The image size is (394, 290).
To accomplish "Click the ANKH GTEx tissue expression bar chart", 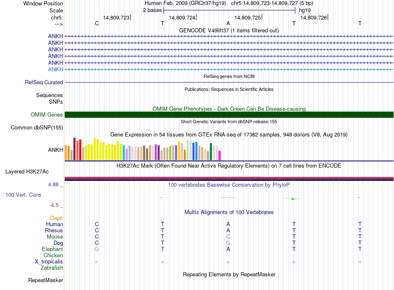I will (x=143, y=149).
